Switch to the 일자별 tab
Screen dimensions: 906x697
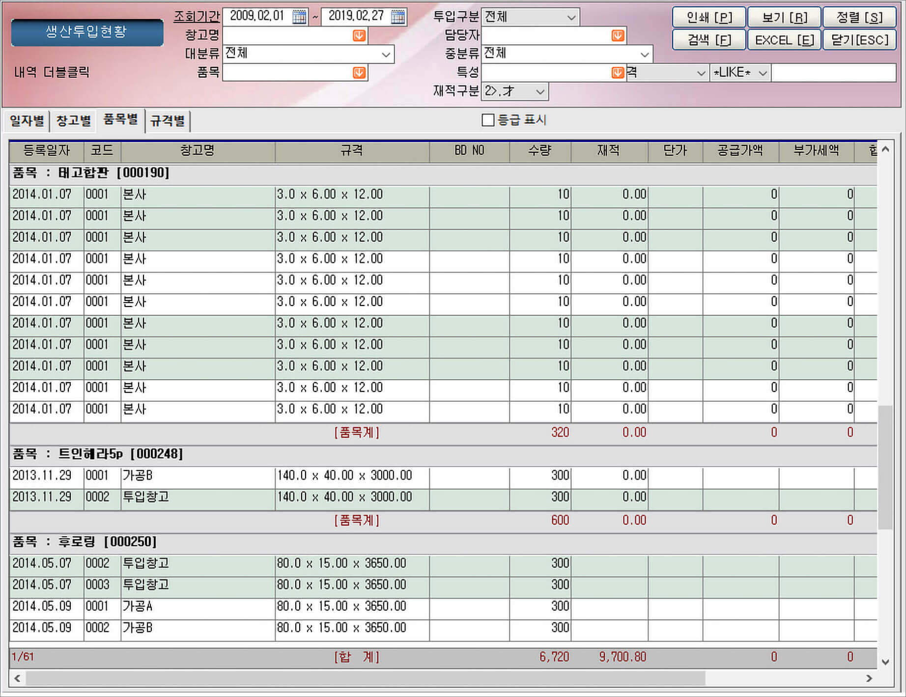27,121
